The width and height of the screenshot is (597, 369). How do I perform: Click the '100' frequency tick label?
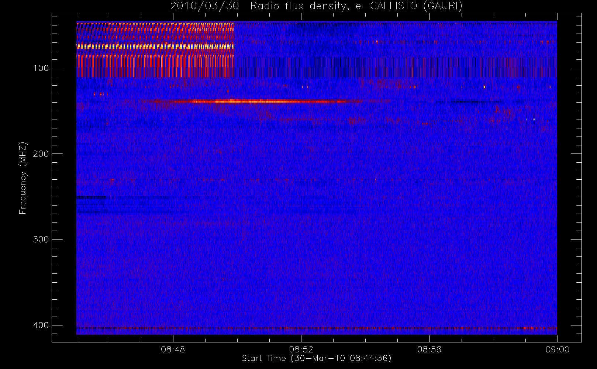tap(41, 68)
